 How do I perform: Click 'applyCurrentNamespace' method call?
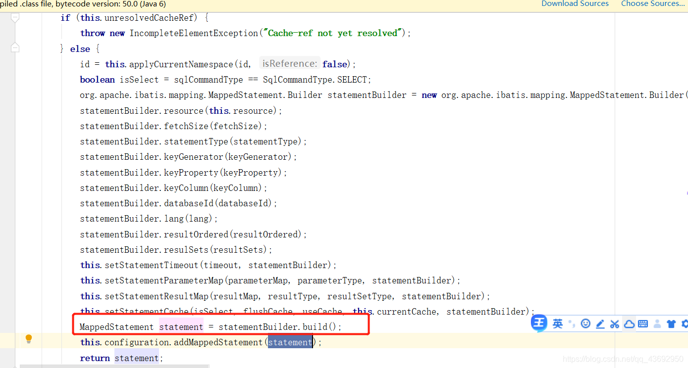tap(181, 64)
